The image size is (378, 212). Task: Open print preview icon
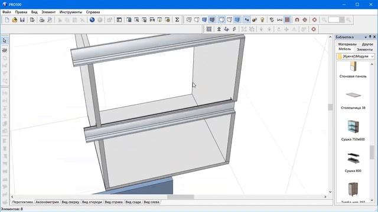pos(50,20)
